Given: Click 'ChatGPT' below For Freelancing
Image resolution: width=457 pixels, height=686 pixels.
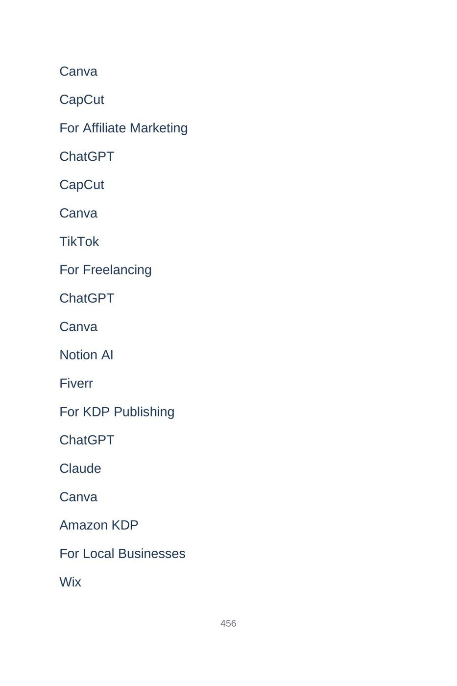Looking at the screenshot, I should point(87,298).
